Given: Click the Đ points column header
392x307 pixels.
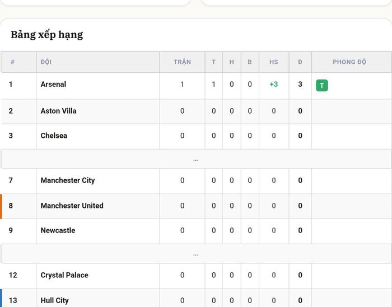Looking at the screenshot, I should pyautogui.click(x=300, y=62).
